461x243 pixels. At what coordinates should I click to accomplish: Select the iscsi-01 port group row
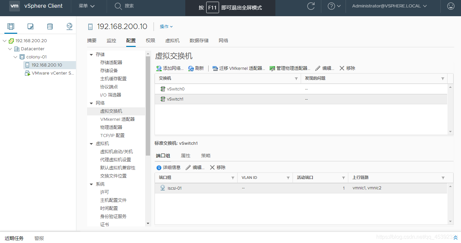[x=301, y=188]
